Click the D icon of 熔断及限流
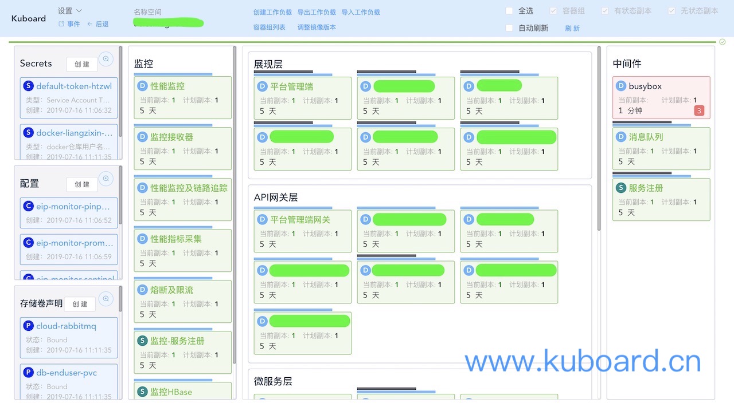Viewport: 734px width, 411px height. (143, 290)
